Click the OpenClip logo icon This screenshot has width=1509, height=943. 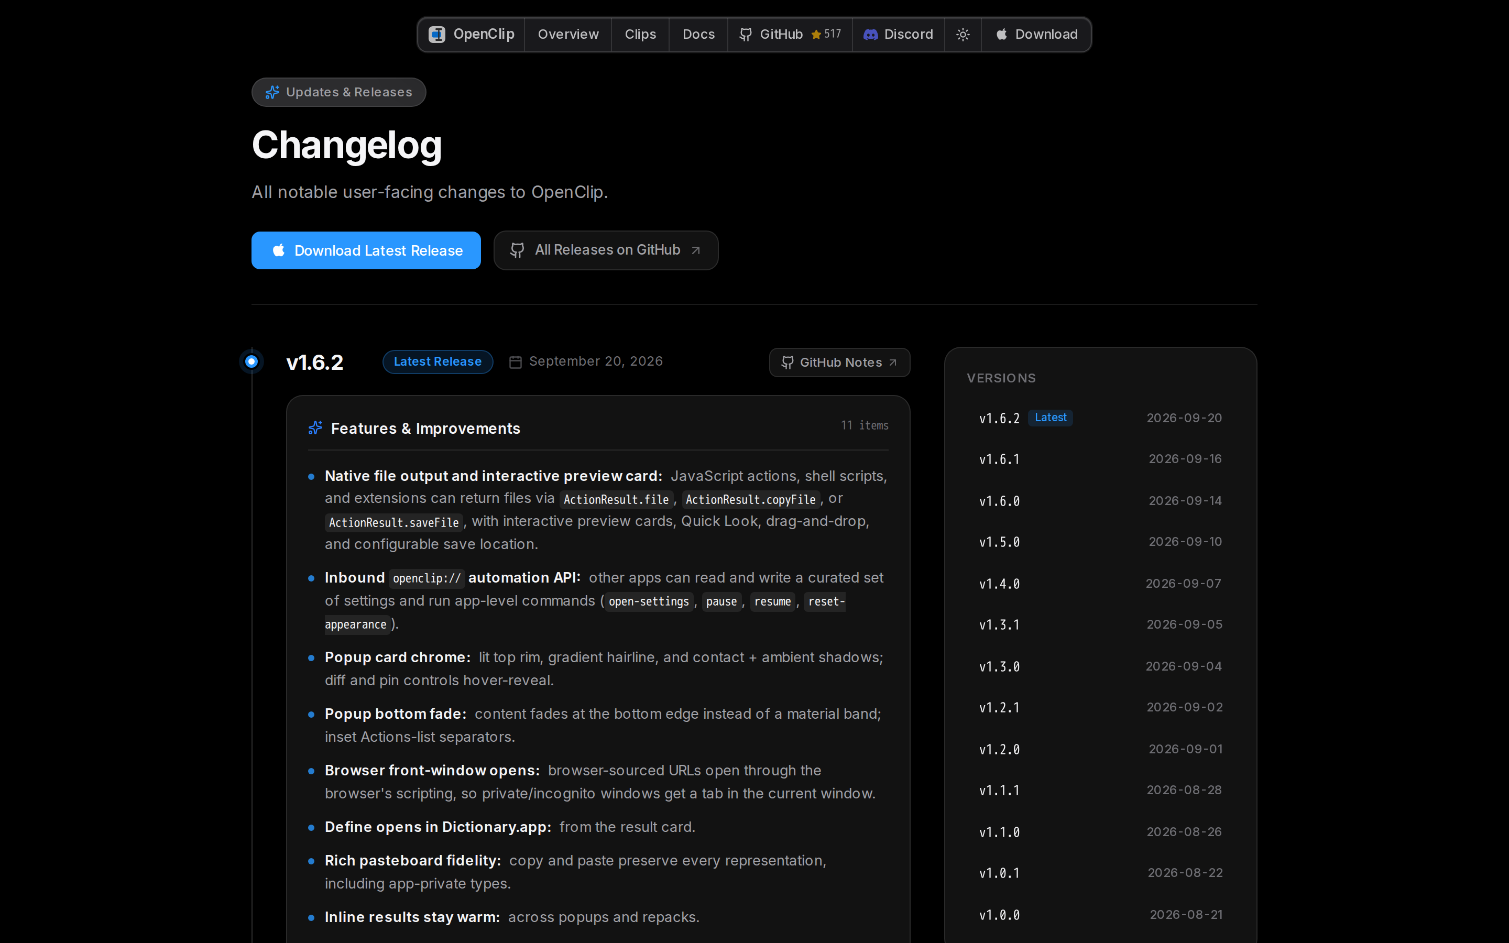pyautogui.click(x=436, y=34)
